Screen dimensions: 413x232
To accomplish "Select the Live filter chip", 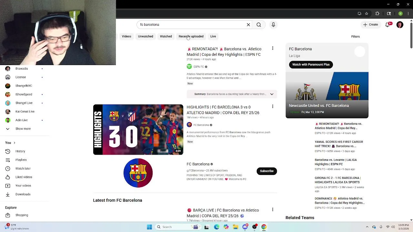I will (213, 36).
